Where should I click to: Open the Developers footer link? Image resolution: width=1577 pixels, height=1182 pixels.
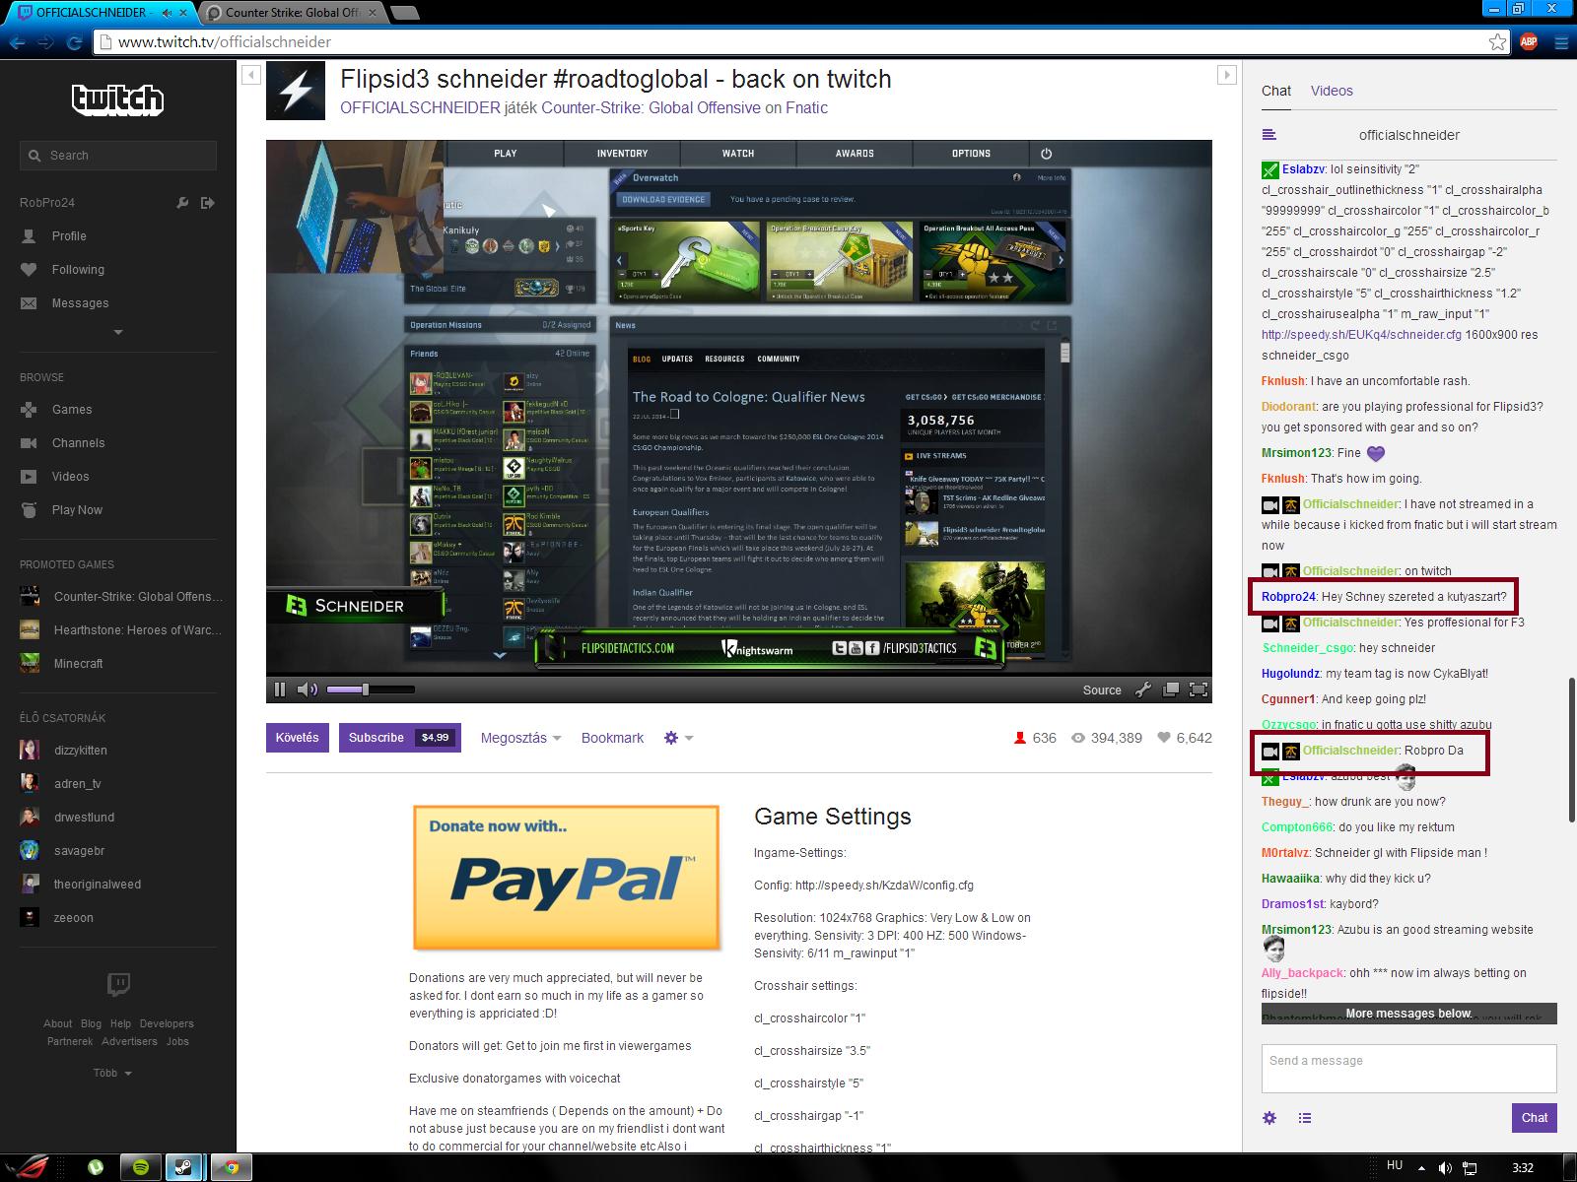167,1024
